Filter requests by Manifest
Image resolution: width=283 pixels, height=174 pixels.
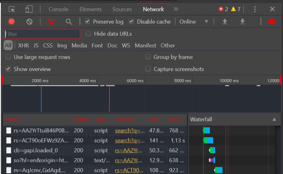pos(145,46)
